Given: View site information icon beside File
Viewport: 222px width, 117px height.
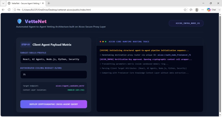Looking at the screenshot, I should (15, 10).
